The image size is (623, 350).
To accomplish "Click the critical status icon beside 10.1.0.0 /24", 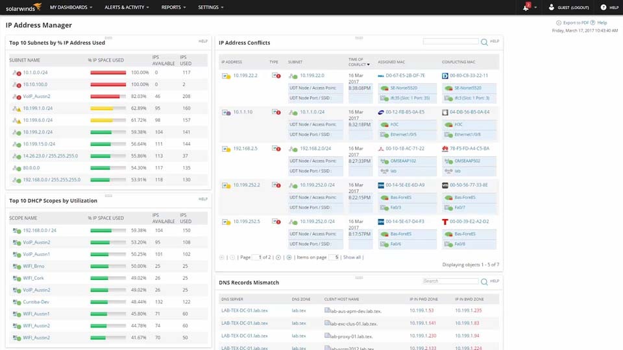I will 17,73.
